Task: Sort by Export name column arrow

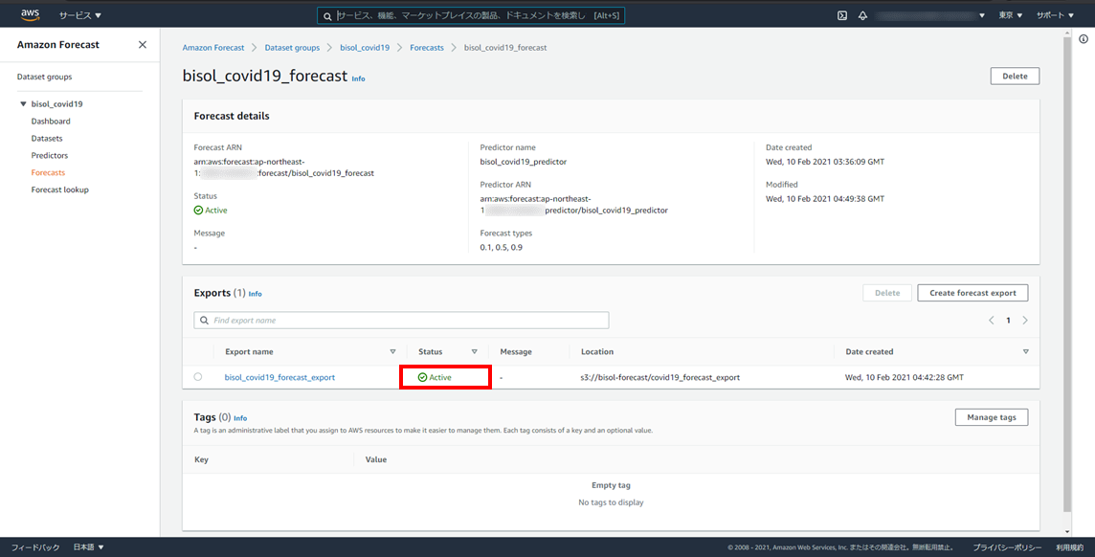Action: tap(392, 352)
